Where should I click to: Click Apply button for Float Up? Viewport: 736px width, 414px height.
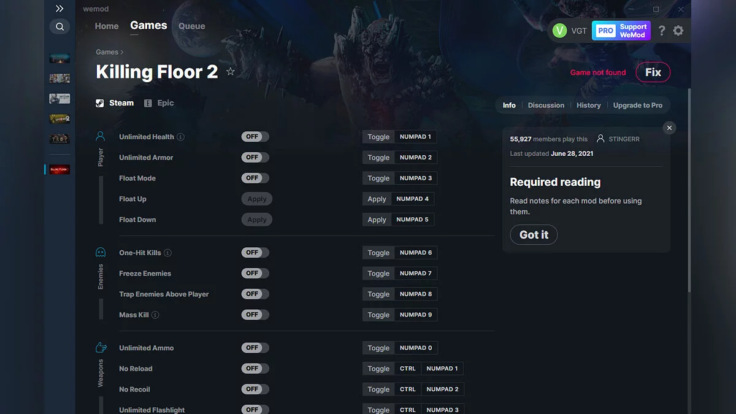coord(256,199)
